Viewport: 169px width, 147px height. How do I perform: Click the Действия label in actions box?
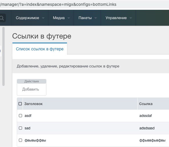click(x=32, y=81)
